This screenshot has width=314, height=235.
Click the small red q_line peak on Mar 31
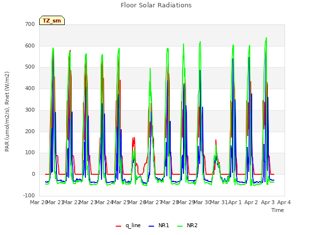click(x=216, y=141)
